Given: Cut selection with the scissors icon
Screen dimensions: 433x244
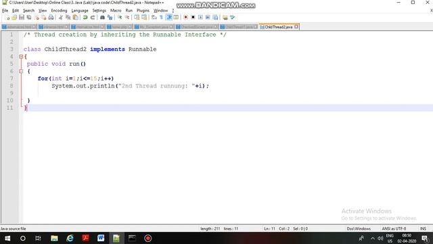Looking at the screenshot, I should click(x=61, y=18).
